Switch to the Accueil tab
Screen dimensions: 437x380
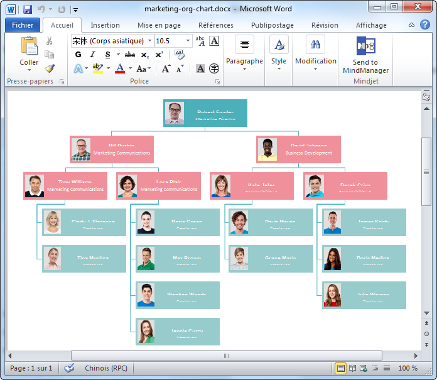tap(62, 25)
